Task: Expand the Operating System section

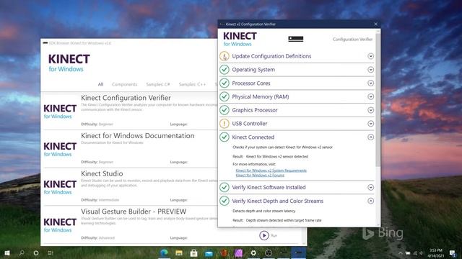Action: 371,70
